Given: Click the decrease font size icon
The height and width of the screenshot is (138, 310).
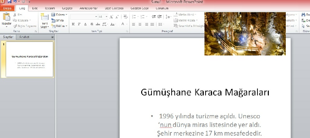Looking at the screenshot, I should (x=117, y=17).
